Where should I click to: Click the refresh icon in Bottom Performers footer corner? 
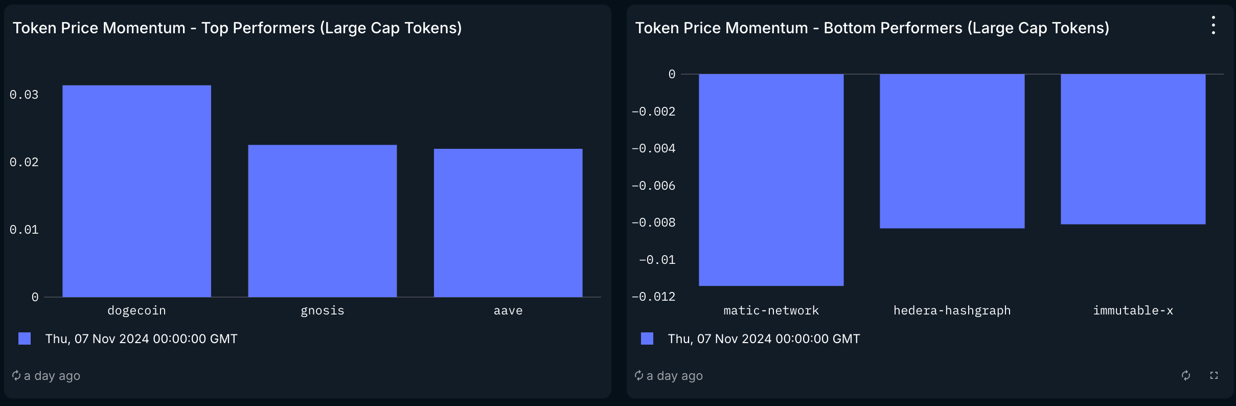[x=1186, y=376]
